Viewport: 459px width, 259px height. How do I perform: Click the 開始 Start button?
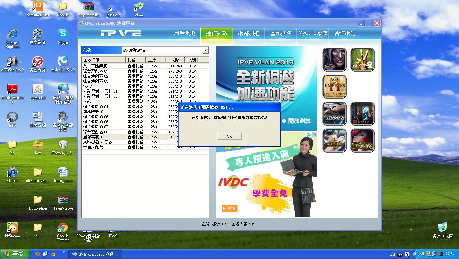tap(14, 254)
